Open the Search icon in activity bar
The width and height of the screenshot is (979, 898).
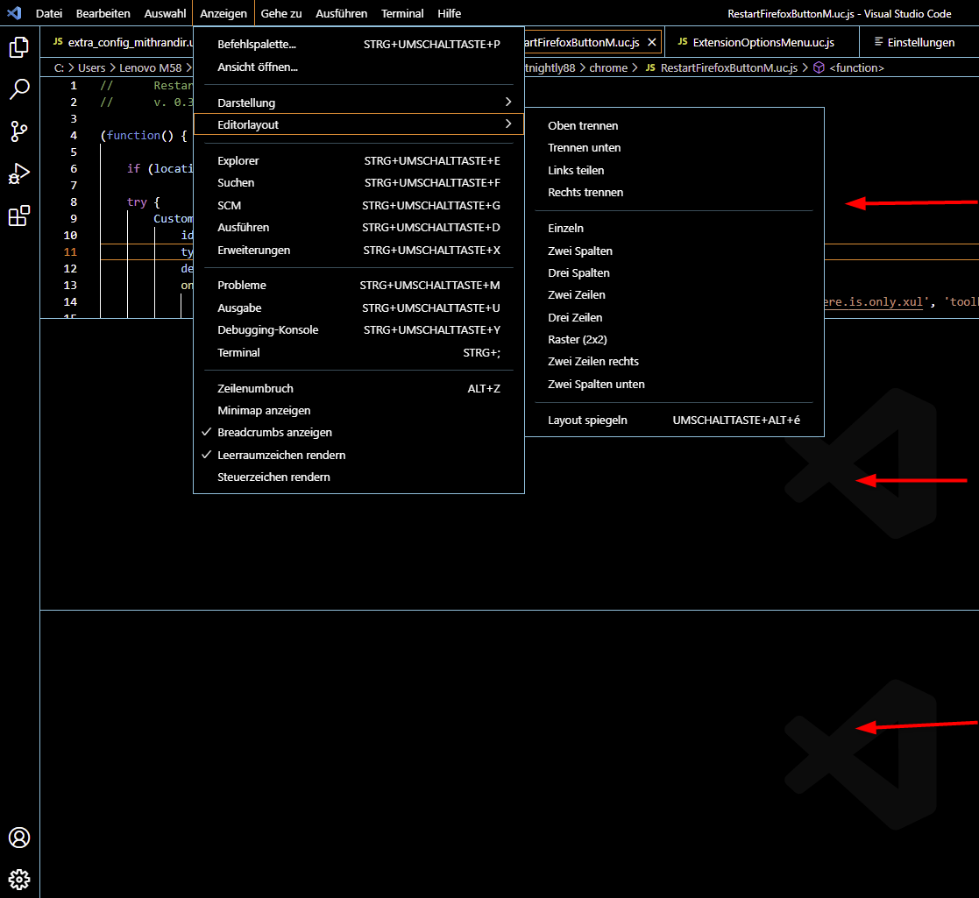pyautogui.click(x=19, y=89)
